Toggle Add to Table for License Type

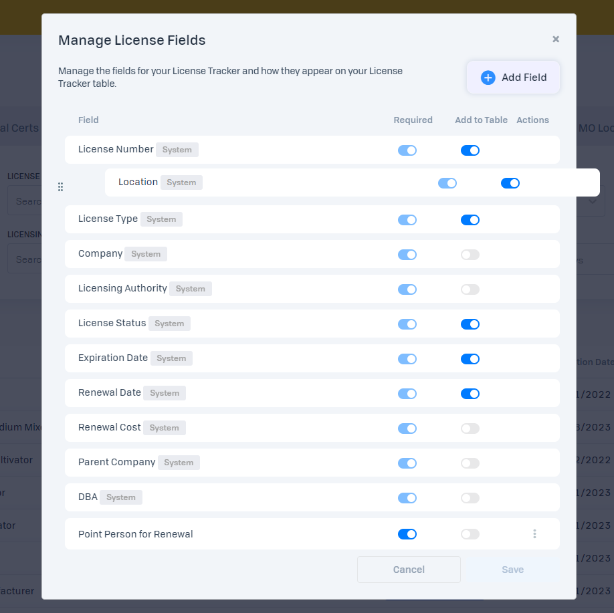(x=470, y=220)
